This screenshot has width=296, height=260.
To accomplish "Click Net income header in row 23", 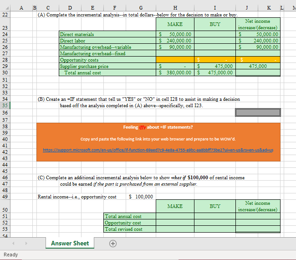I will coord(258,24).
